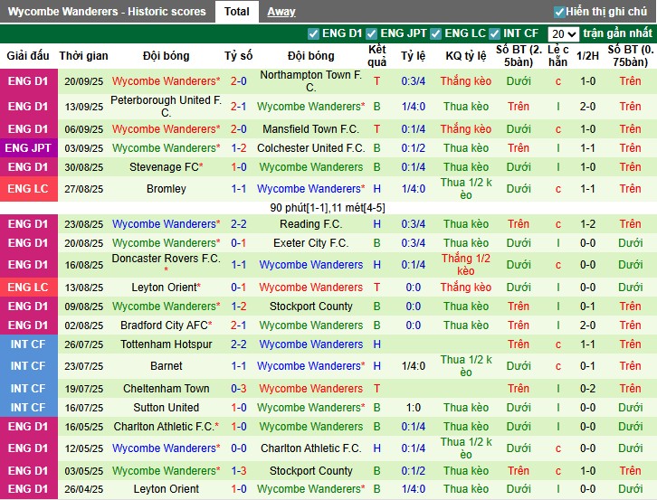This screenshot has height=500, width=657.
Task: Uncheck the ENG D1 league filter
Action: [x=313, y=33]
